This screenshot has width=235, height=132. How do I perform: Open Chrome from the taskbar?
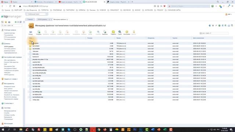tap(99, 129)
